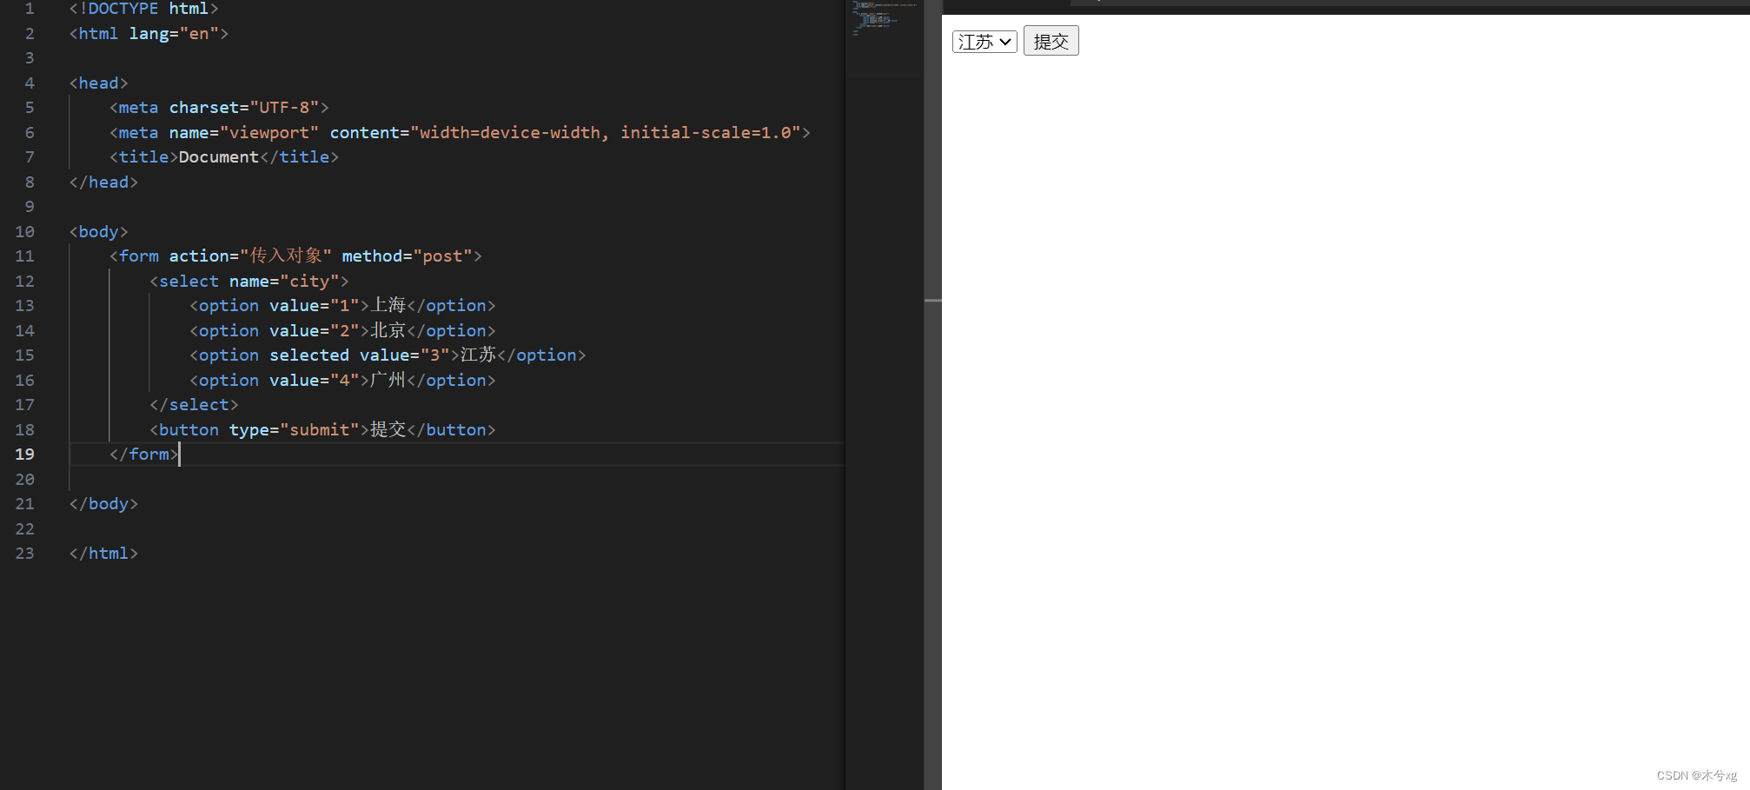Click the code minimap preview
This screenshot has height=790, width=1750.
pyautogui.click(x=885, y=19)
